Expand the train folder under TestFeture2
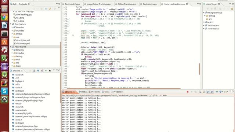 click(x=12, y=66)
